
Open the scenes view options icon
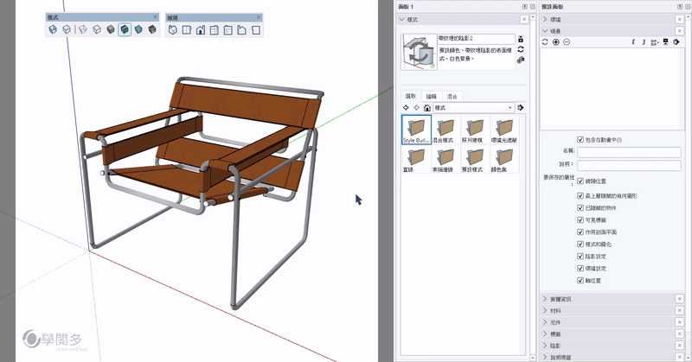(655, 41)
